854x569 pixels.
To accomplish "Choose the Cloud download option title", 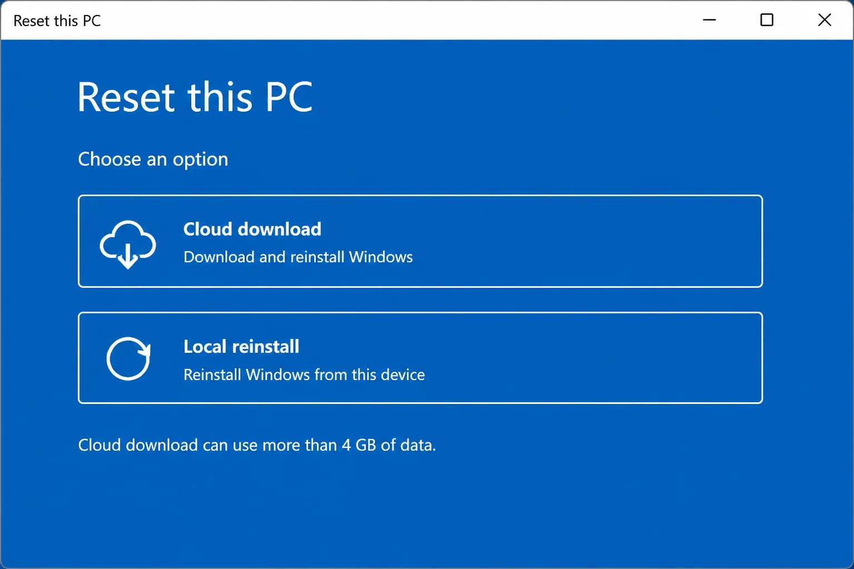I will coord(252,229).
